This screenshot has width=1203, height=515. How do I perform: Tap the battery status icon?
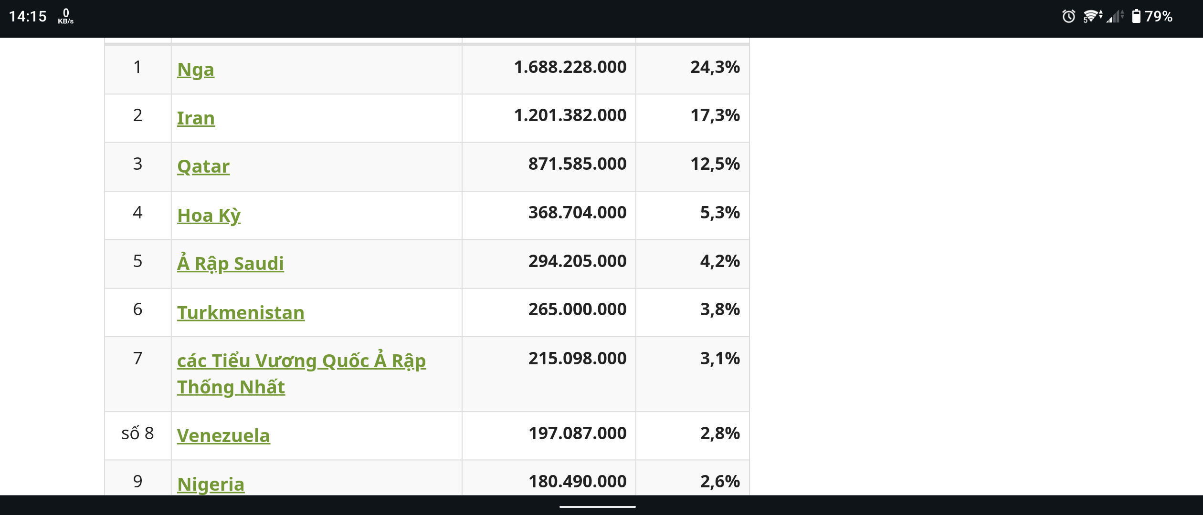pyautogui.click(x=1137, y=17)
